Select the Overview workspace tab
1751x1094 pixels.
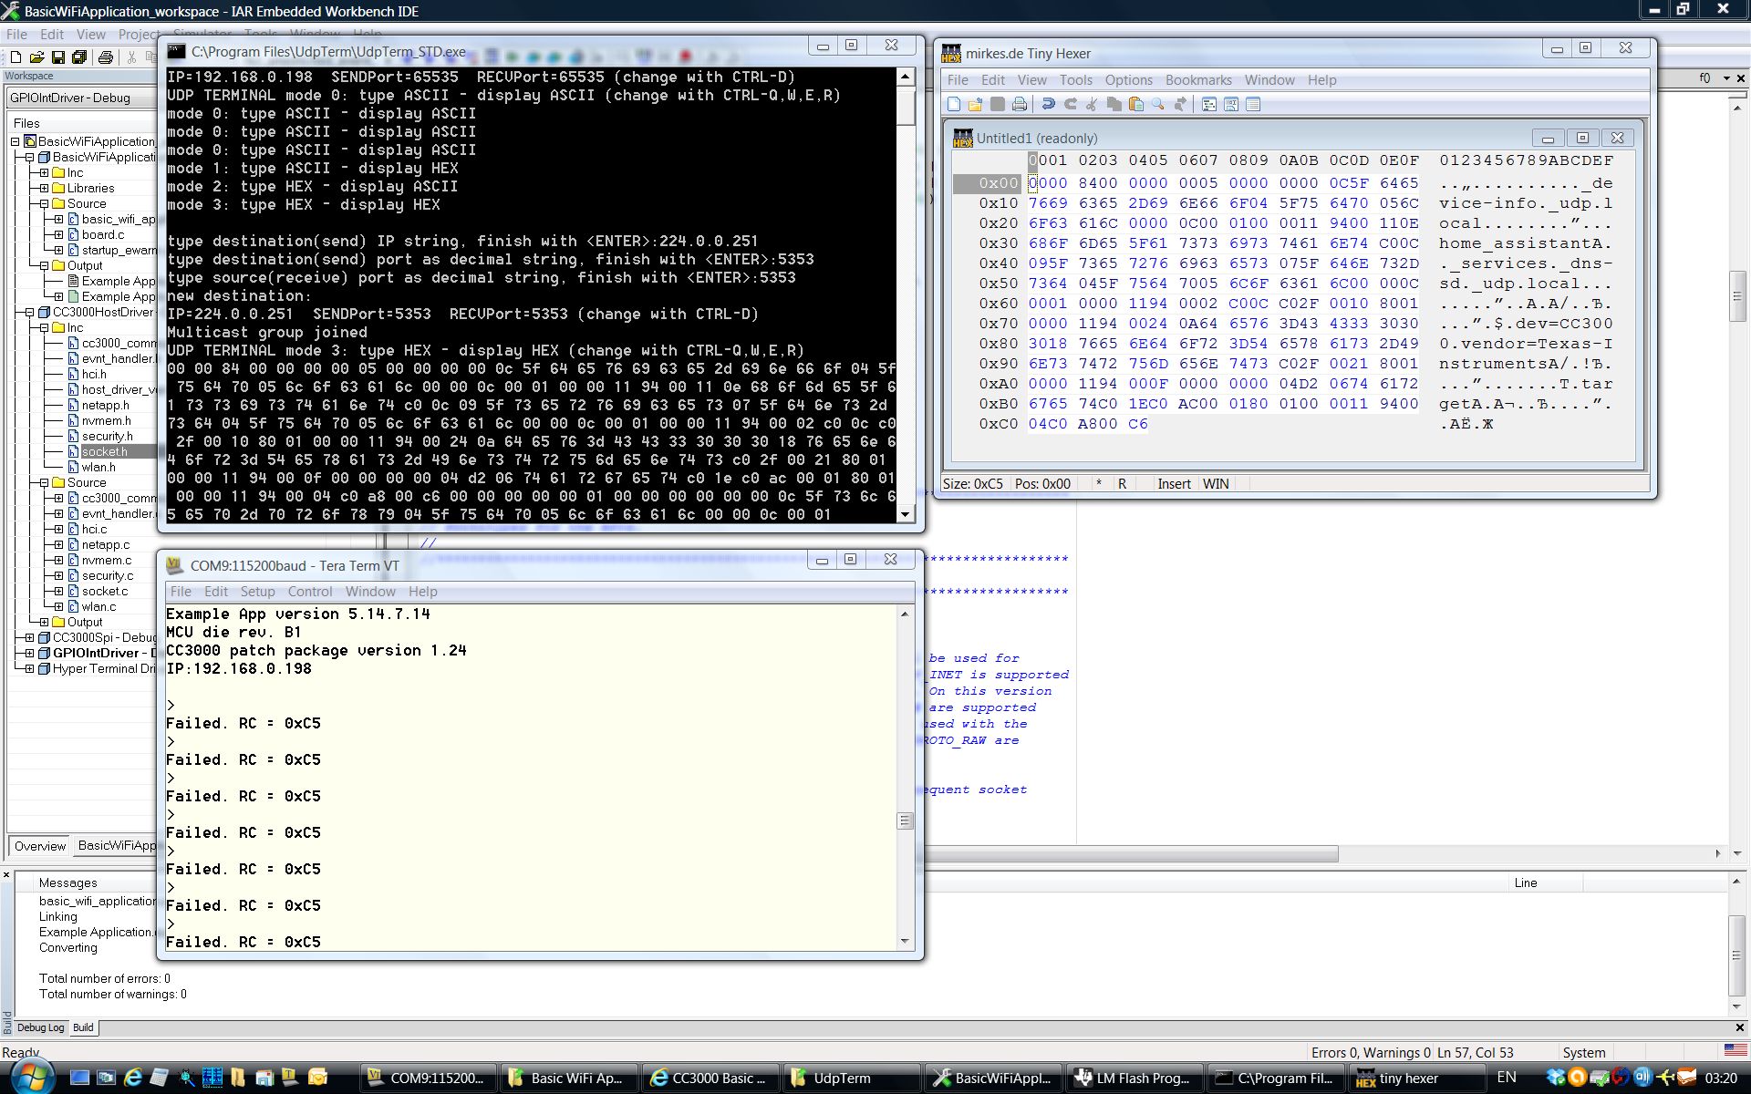(x=40, y=846)
